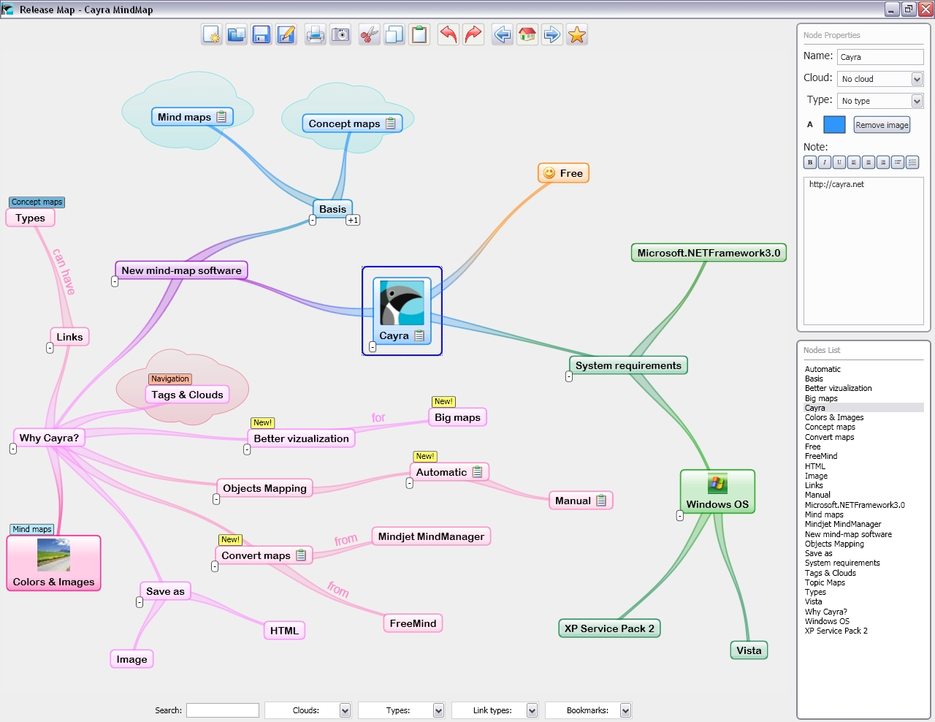Click the Search input field
This screenshot has height=722, width=935.
pyautogui.click(x=223, y=710)
